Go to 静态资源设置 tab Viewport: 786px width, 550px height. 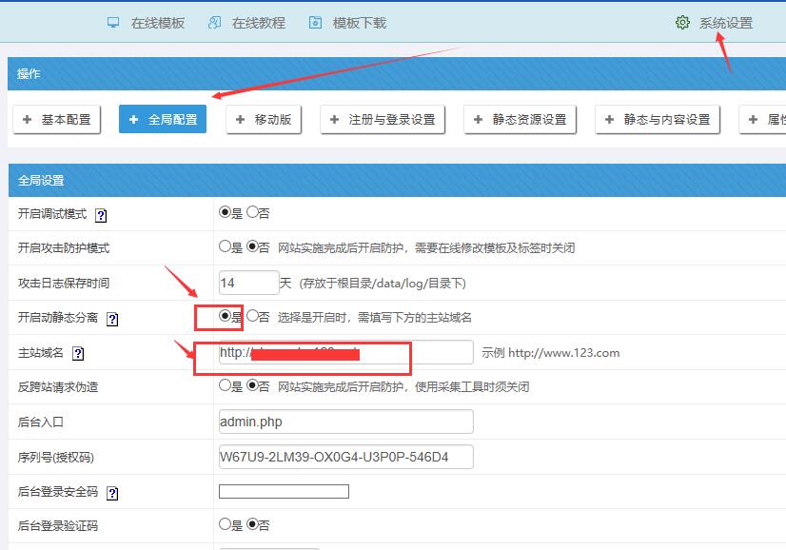coord(520,120)
